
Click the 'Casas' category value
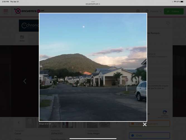[x=18, y=134]
